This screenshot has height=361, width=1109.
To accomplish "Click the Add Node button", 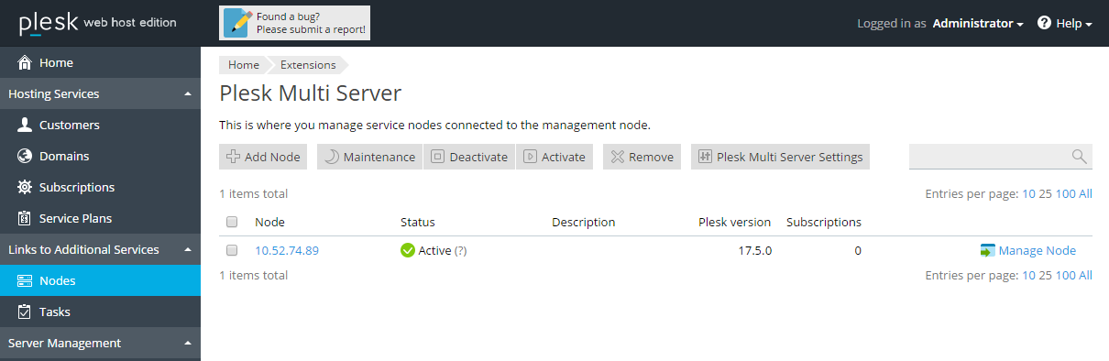I will coord(263,157).
